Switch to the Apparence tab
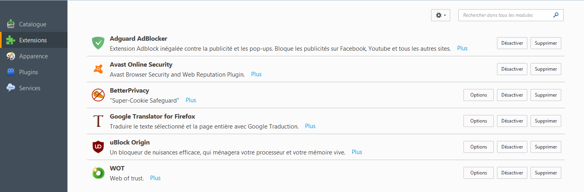Image resolution: width=584 pixels, height=192 pixels. (x=34, y=56)
